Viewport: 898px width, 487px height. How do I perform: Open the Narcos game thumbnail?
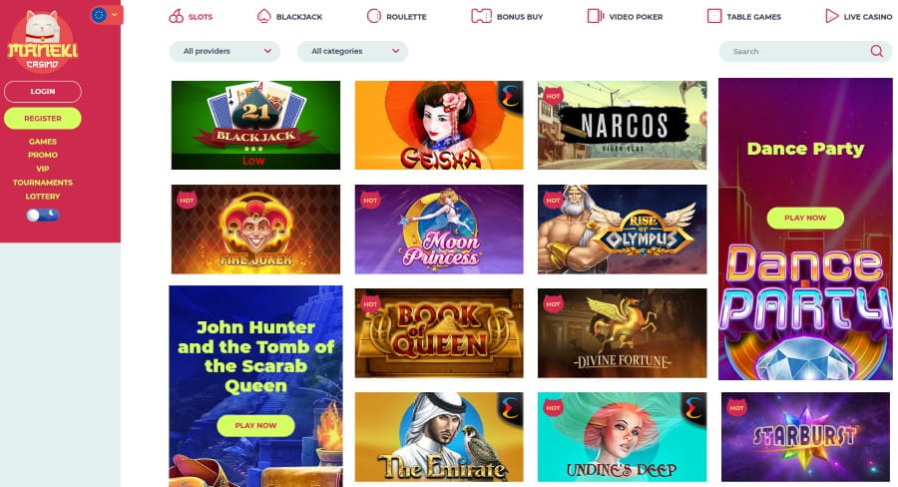pos(622,125)
